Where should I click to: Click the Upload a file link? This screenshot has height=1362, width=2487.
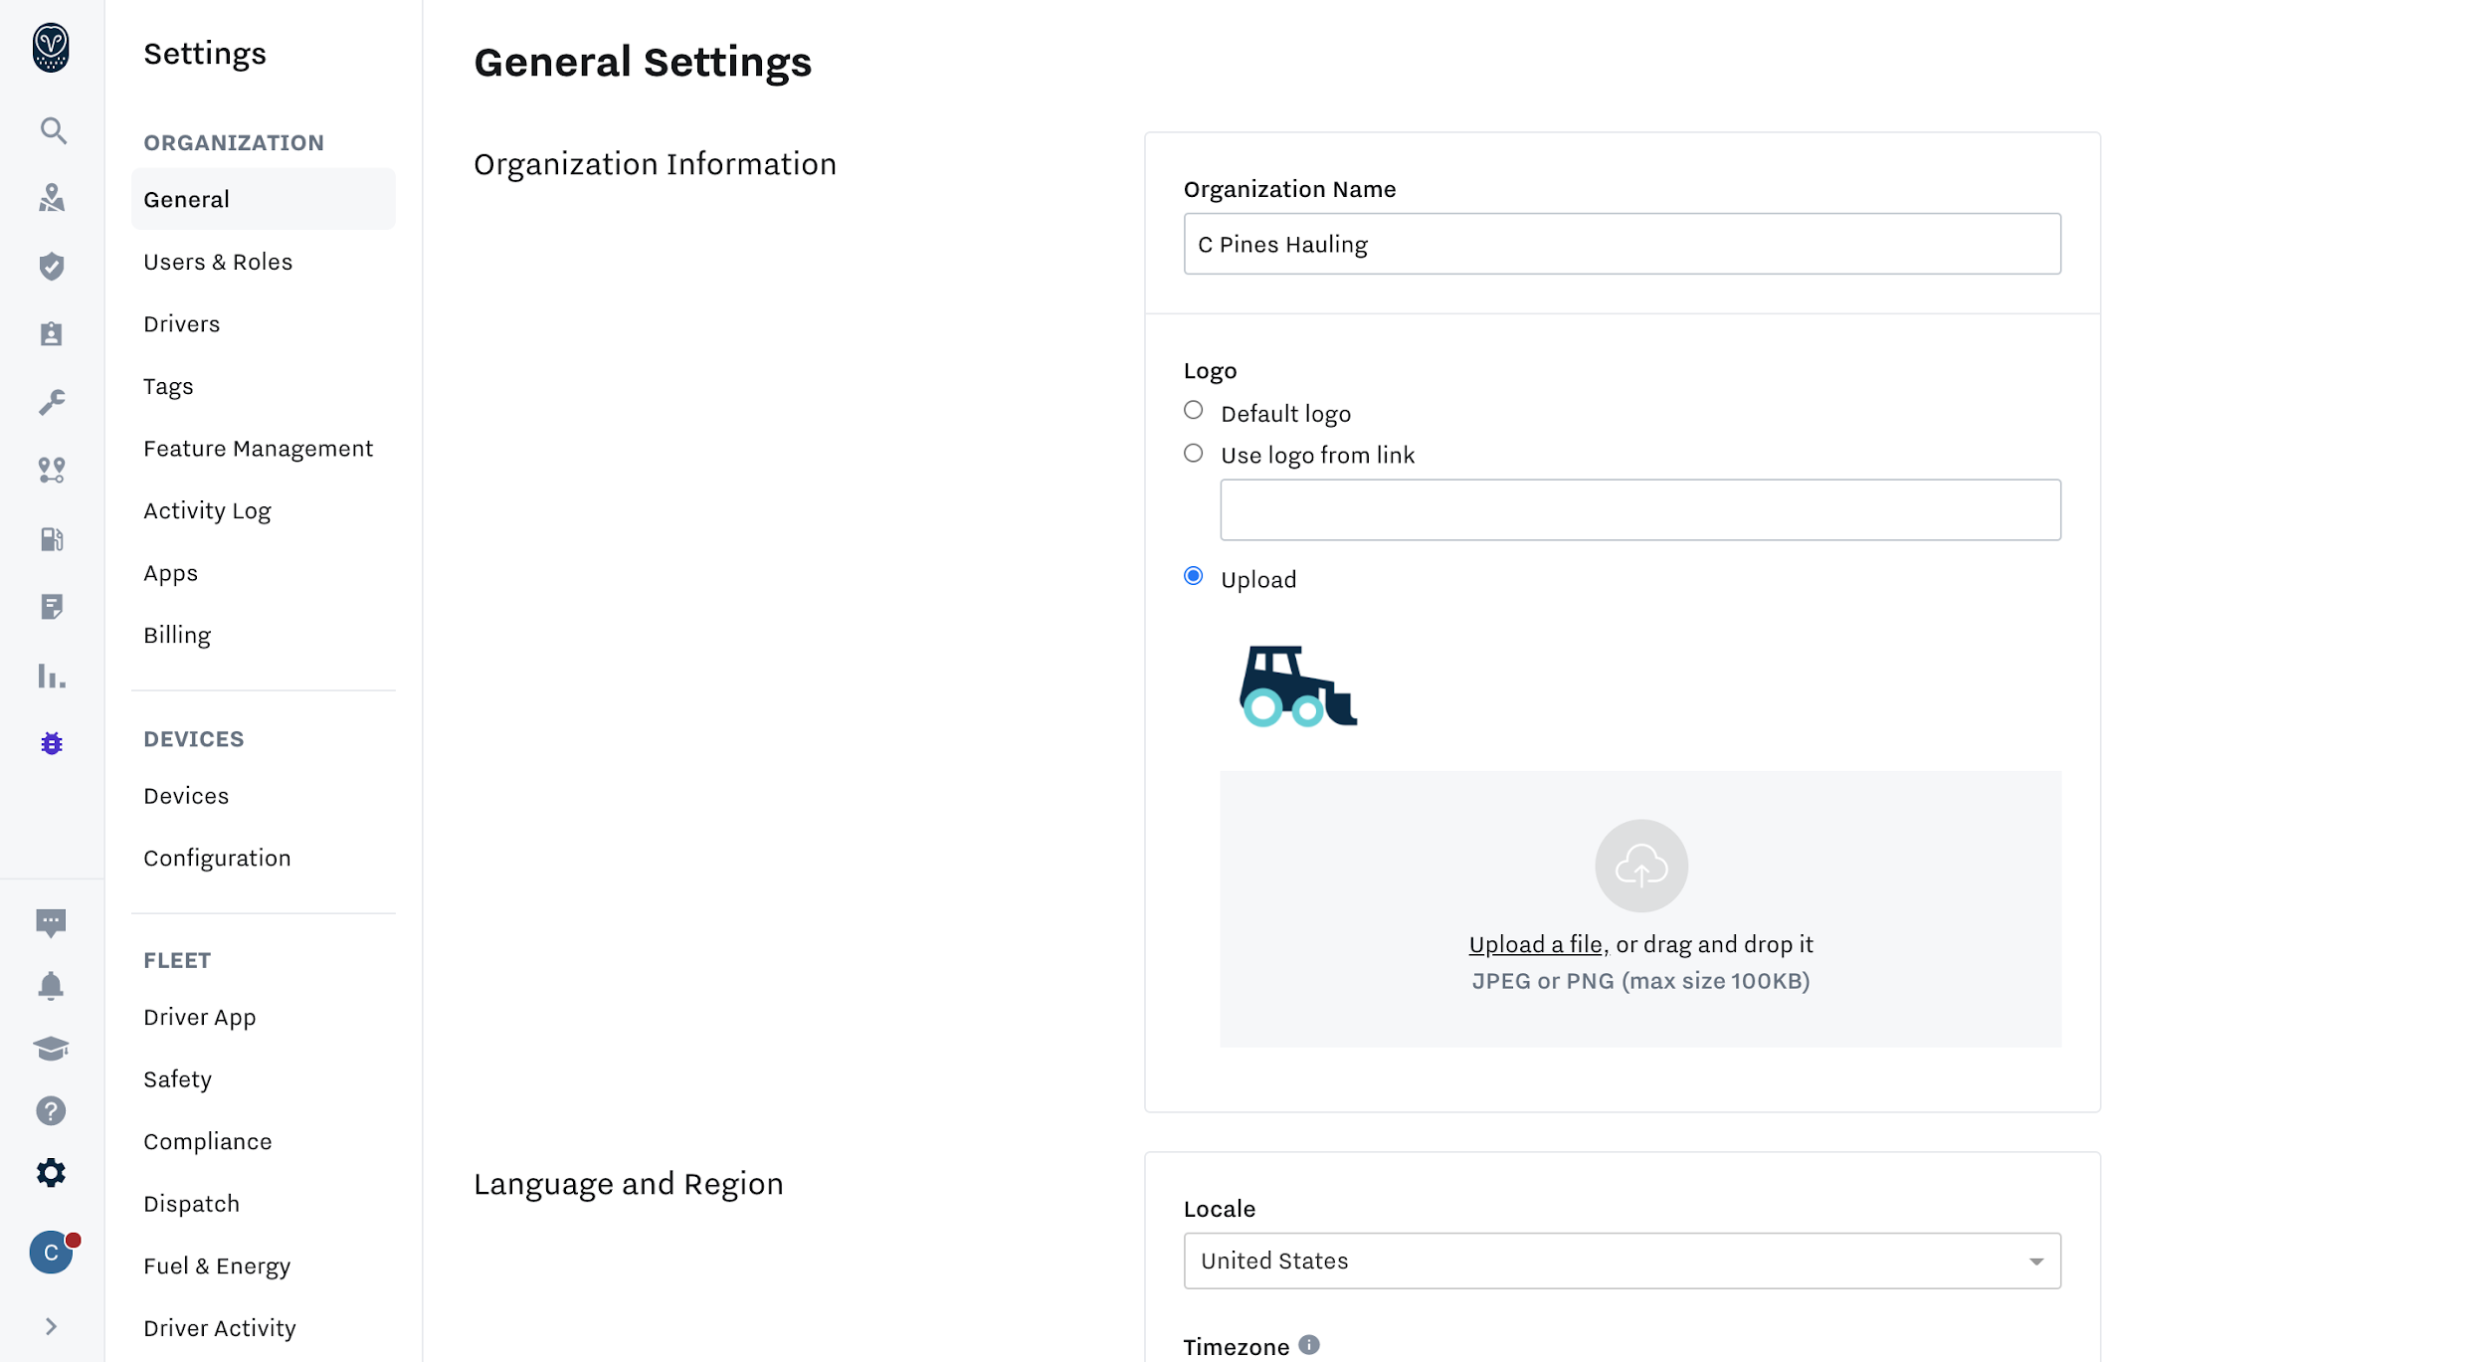1534,943
